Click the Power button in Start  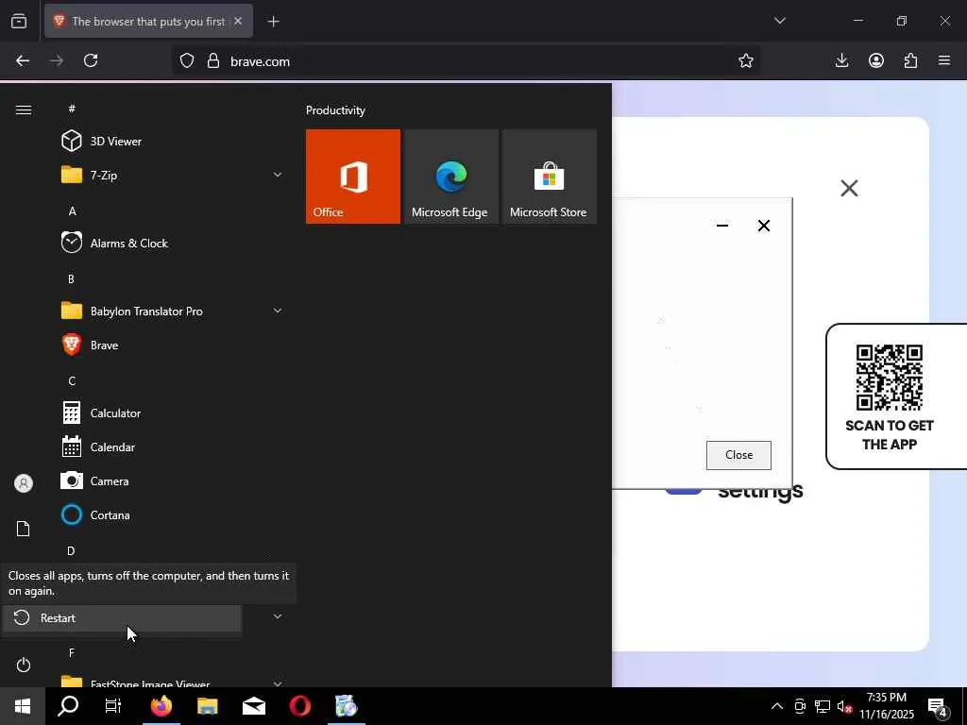pyautogui.click(x=24, y=665)
